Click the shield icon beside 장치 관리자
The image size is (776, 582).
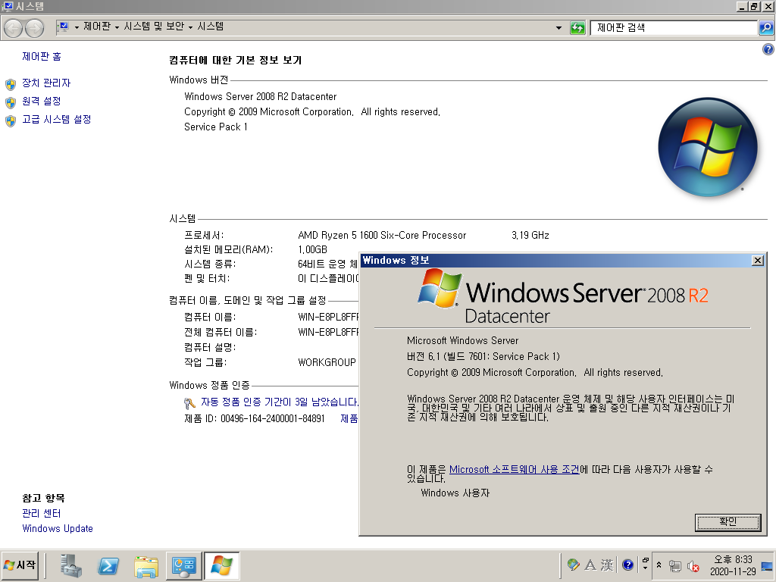pos(11,84)
